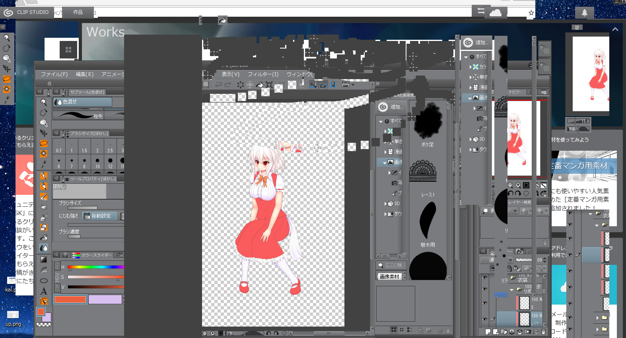Screen dimensions: 626x338
Task: Click the Fill bucket icon in the command bar
Action: click(x=260, y=85)
